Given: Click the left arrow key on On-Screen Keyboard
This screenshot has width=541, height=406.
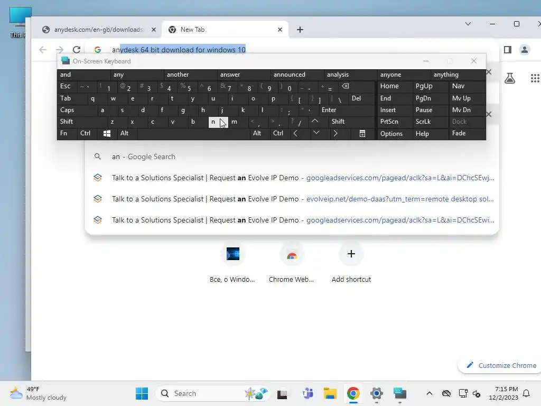Looking at the screenshot, I should [x=295, y=133].
